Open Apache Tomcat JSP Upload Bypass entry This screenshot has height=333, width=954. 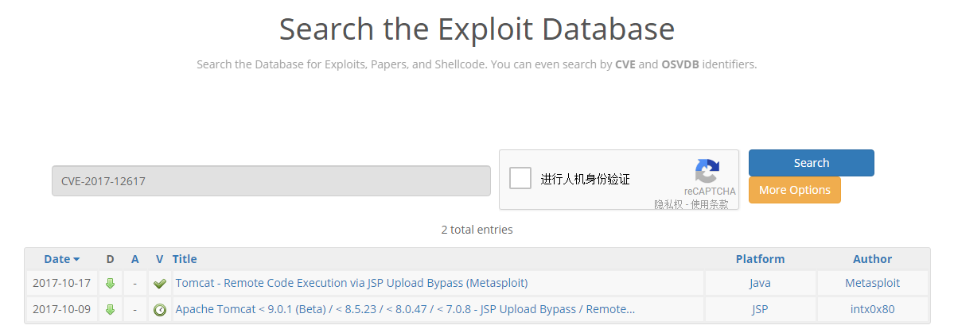405,309
